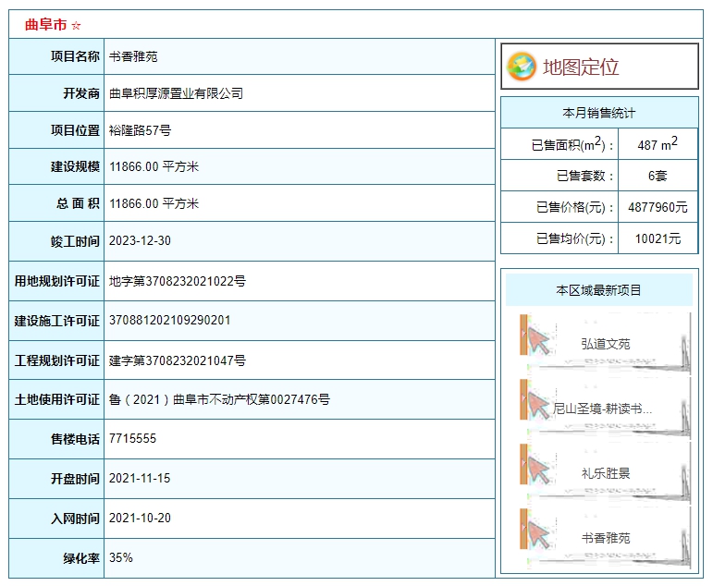Select sold area value 487 m2
713x586 pixels.
(x=658, y=144)
